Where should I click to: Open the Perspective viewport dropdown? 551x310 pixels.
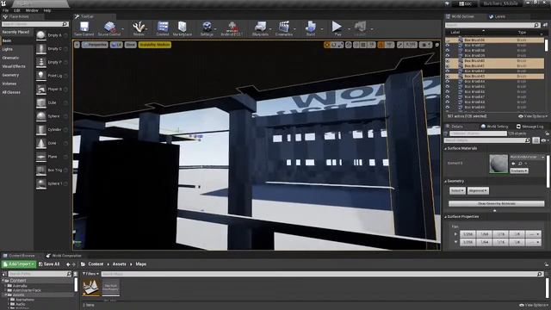pos(95,45)
